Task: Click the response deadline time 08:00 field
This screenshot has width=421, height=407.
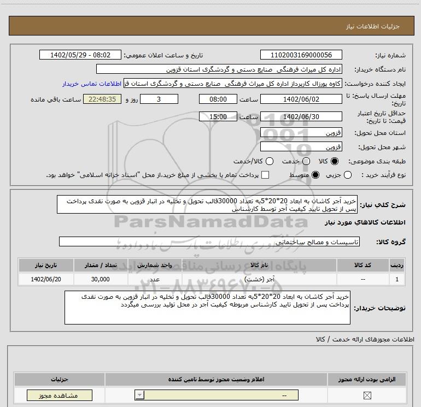Action: pyautogui.click(x=218, y=99)
